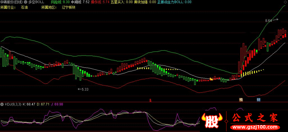The height and width of the screenshot is (132, 288).
Task: Click the 风险线: 9.30 value
Action: pos(60,2)
